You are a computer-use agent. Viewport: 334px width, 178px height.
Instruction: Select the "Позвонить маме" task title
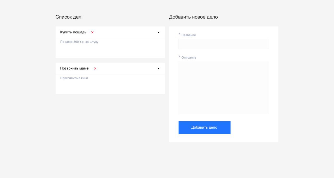[74, 68]
